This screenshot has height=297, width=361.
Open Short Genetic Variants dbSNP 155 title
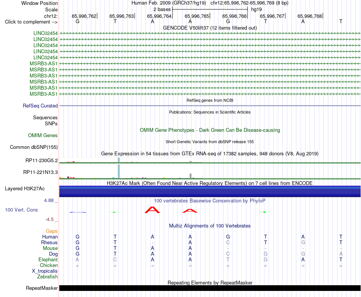[210, 142]
